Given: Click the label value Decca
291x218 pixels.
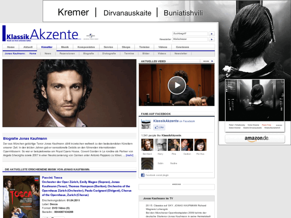Looking at the screenshot, I should (x=54, y=204).
